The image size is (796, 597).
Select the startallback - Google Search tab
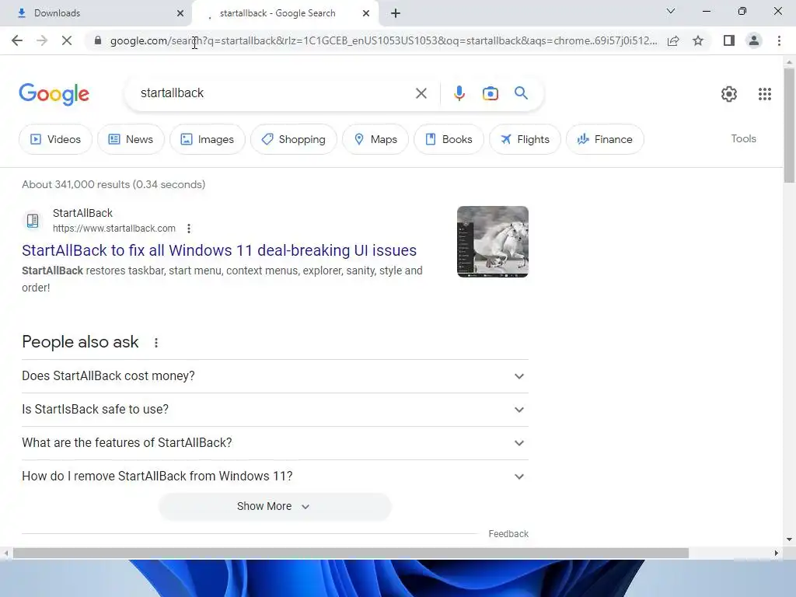285,13
